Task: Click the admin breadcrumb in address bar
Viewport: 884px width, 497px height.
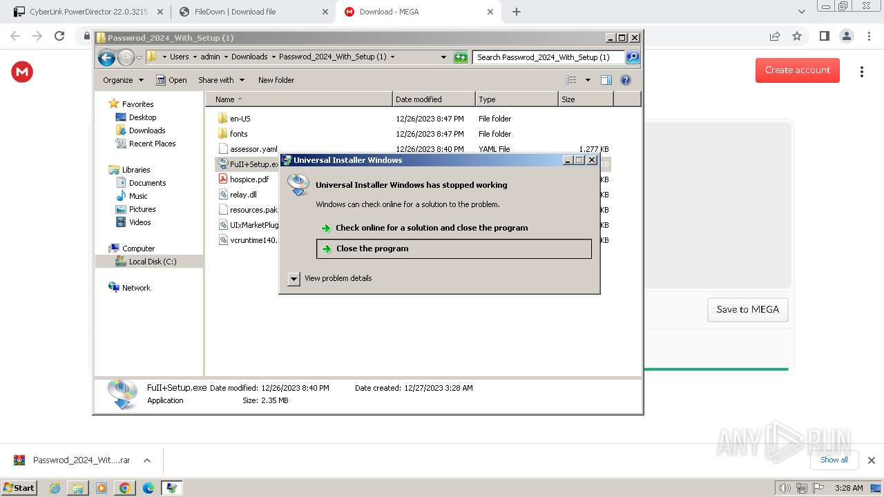Action: pos(210,57)
